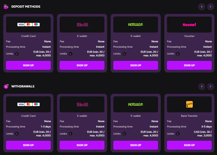Click Limits info icon on deposit Neteller card
Screen dimensions: 217x155
[124, 54]
